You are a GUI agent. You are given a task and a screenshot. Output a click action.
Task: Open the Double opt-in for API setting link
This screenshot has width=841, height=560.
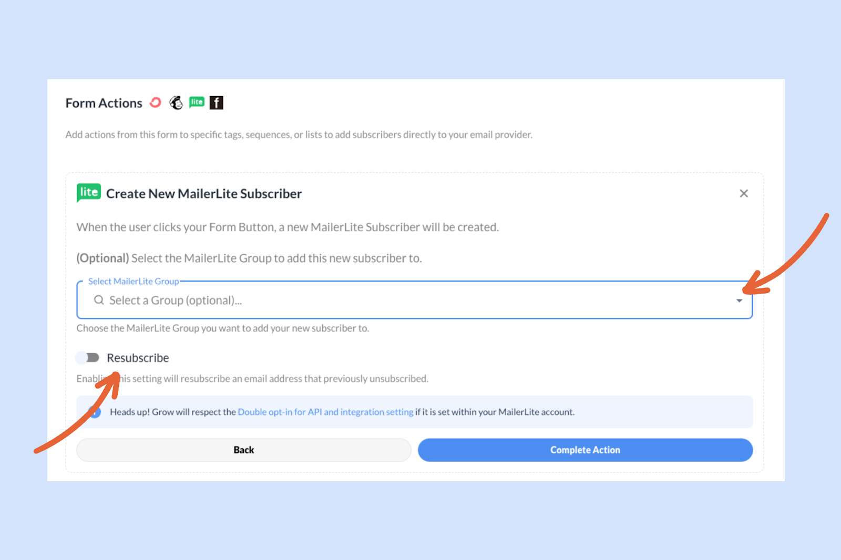tap(325, 412)
